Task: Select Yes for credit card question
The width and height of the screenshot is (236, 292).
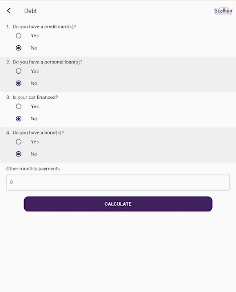Action: tap(19, 36)
